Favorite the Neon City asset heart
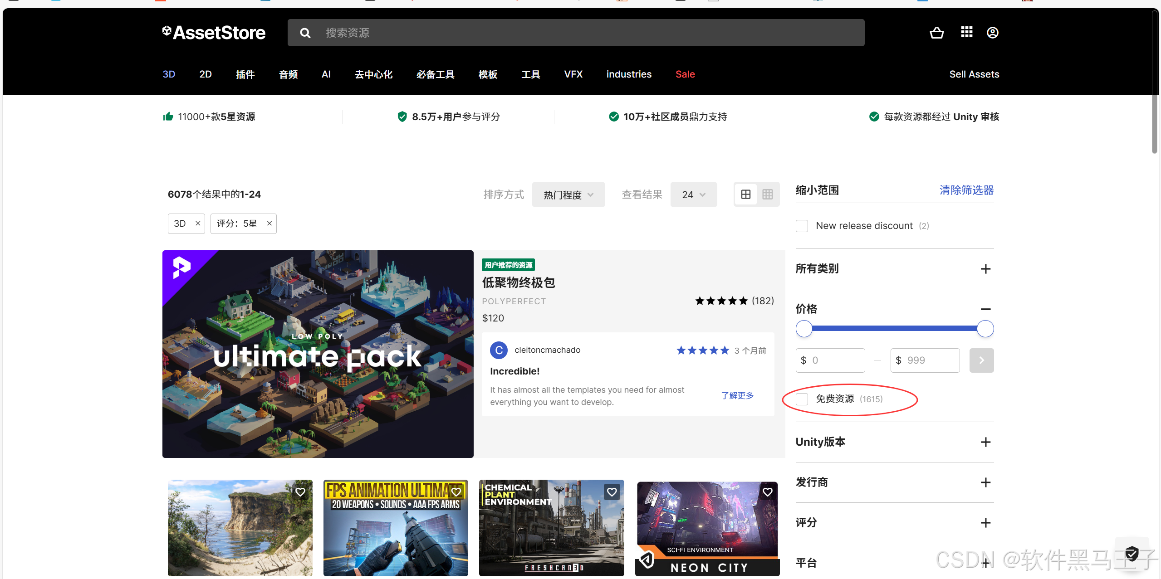Image resolution: width=1161 pixels, height=579 pixels. pos(768,492)
